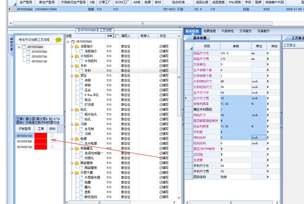The width and height of the screenshot is (304, 204).
Task: Collapse the 流程指示 folder expander
Action: coord(72,47)
